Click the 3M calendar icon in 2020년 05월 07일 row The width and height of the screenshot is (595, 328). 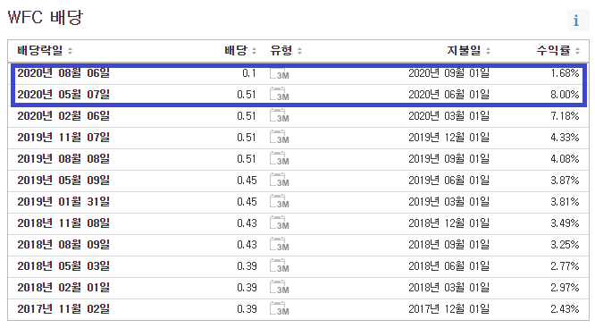(x=280, y=94)
